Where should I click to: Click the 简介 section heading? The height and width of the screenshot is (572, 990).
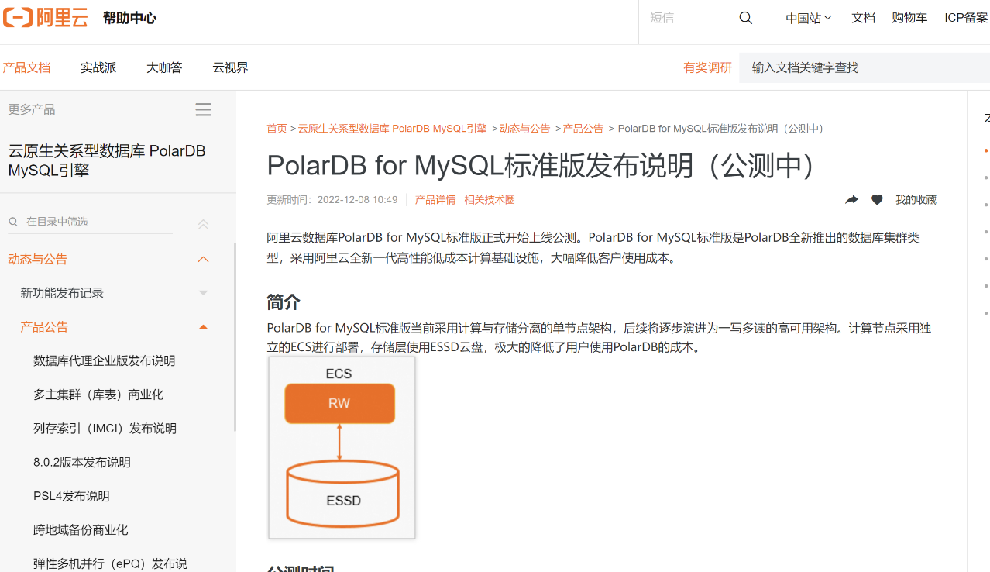pos(284,302)
